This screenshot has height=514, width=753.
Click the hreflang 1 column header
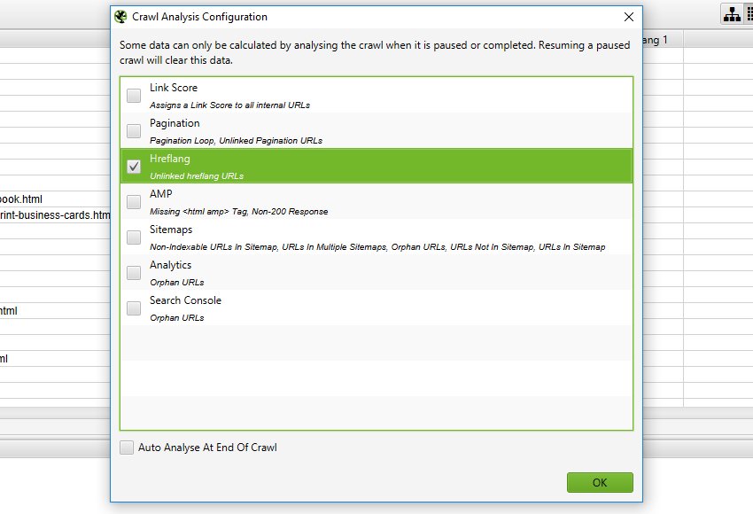[x=663, y=40]
